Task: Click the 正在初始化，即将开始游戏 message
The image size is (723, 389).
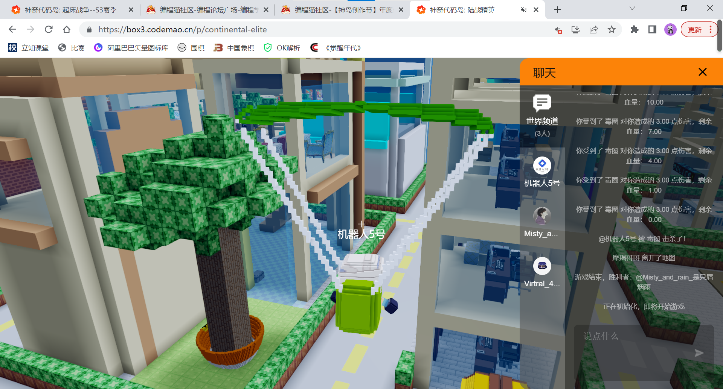Action: coord(644,307)
